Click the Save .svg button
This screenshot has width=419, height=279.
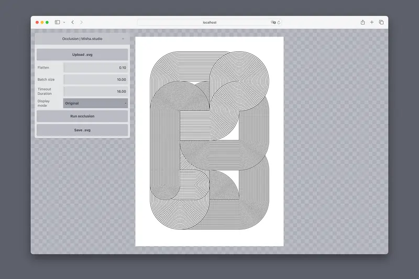pos(82,130)
